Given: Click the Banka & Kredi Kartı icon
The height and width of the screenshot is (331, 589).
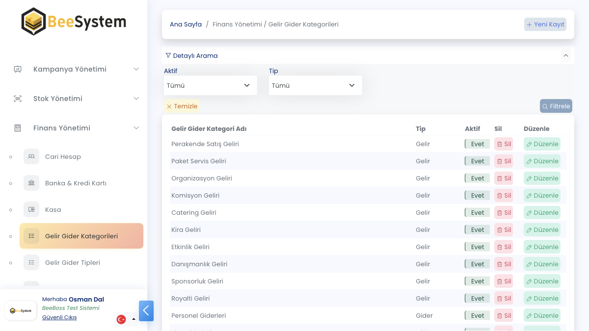Looking at the screenshot, I should pos(31,183).
